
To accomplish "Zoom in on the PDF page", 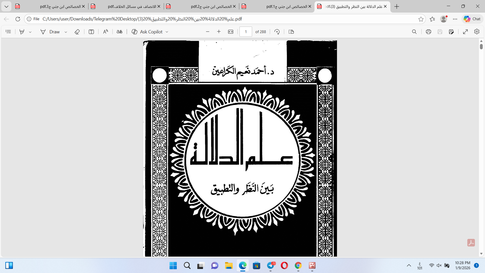I will (219, 32).
